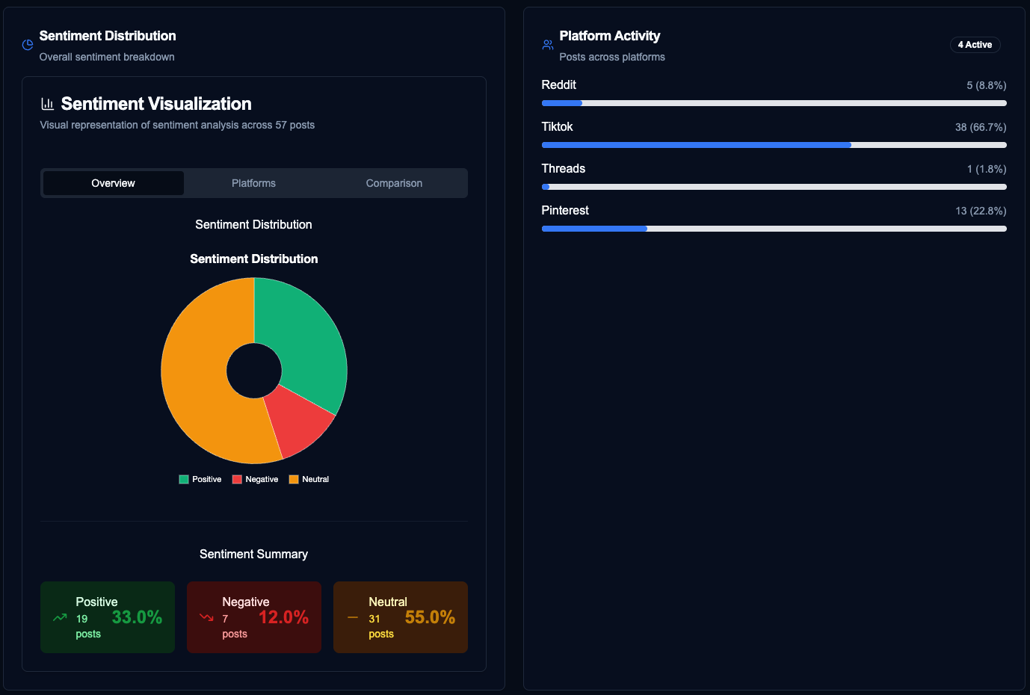Toggle the Neutral legend entry below the chart
This screenshot has height=695, width=1030.
point(309,478)
